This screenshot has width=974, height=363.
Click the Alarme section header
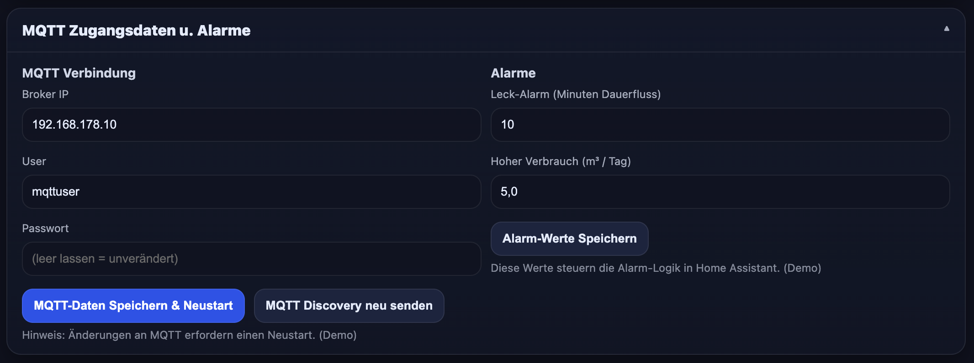(513, 73)
